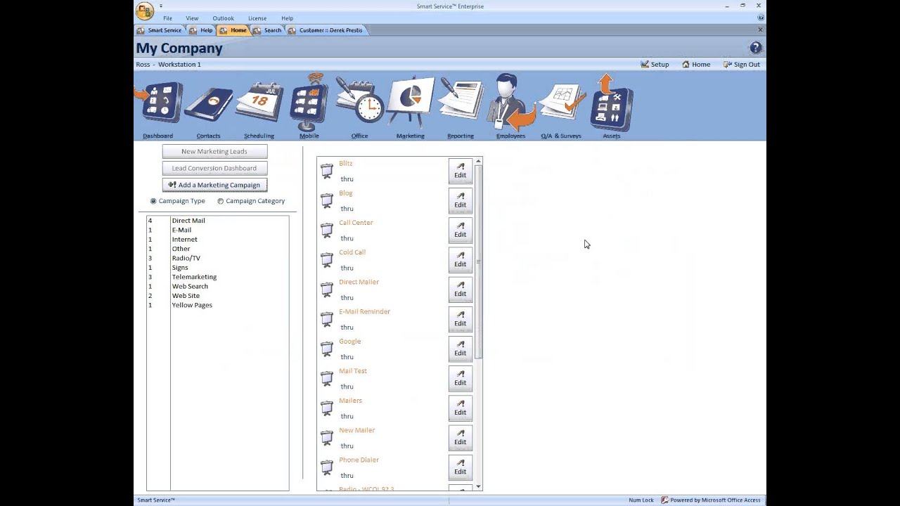The height and width of the screenshot is (506, 900).
Task: Click the Blitz campaign easel icon
Action: pyautogui.click(x=327, y=171)
